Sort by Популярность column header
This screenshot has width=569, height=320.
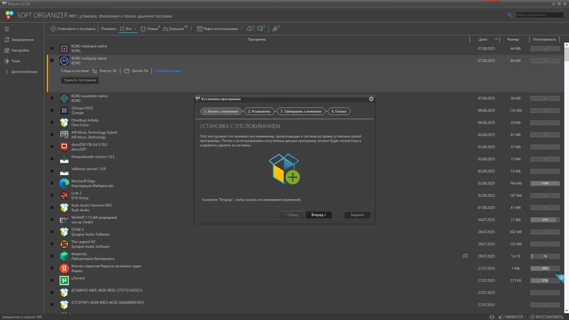coord(544,39)
